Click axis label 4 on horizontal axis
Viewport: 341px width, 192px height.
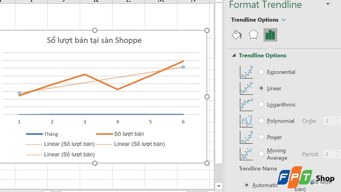point(118,122)
